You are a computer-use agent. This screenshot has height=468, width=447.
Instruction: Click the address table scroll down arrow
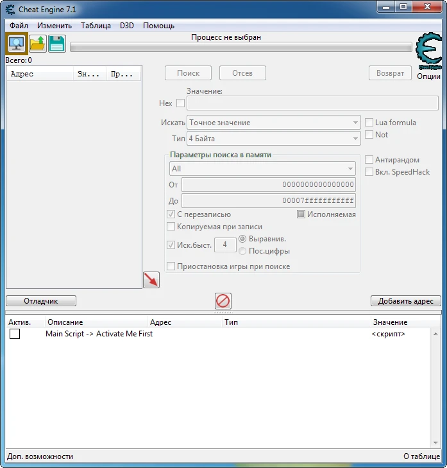click(x=435, y=442)
